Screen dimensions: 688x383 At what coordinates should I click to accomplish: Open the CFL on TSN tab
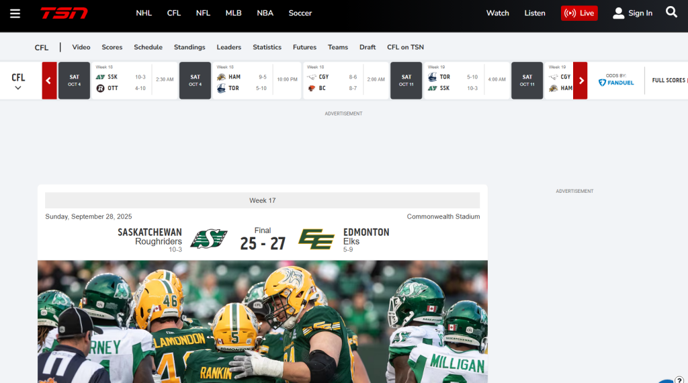tap(405, 47)
